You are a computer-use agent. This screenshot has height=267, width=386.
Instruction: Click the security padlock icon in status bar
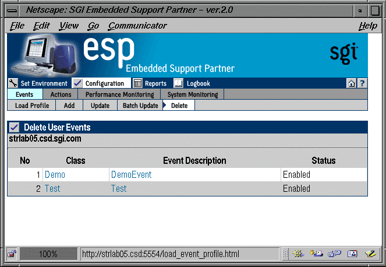pyautogui.click(x=12, y=254)
